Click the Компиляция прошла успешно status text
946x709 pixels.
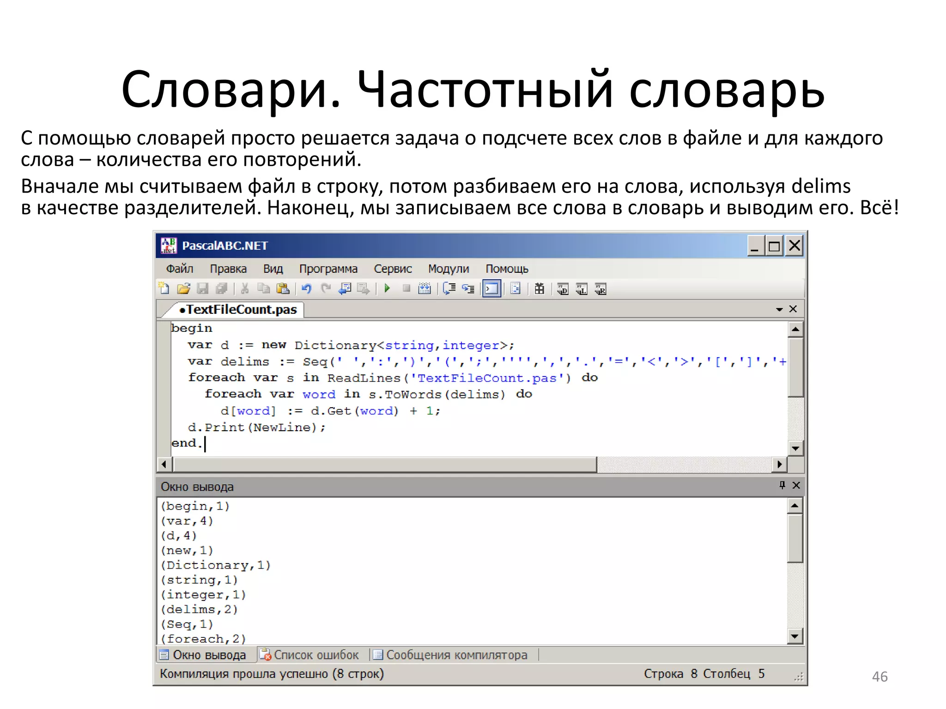[272, 674]
